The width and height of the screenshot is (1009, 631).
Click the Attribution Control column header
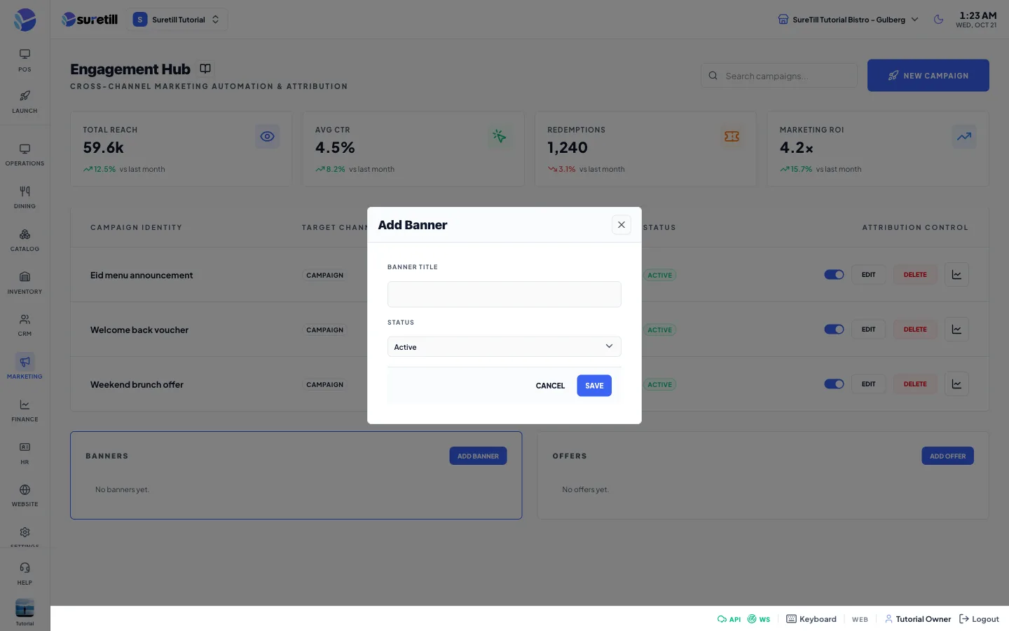(915, 228)
